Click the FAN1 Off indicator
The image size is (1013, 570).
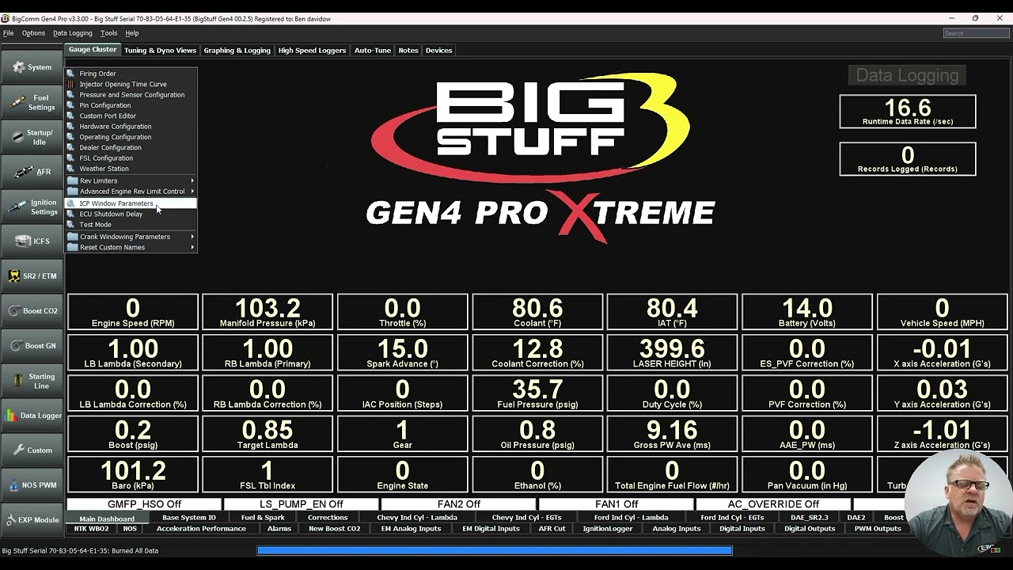click(x=617, y=504)
